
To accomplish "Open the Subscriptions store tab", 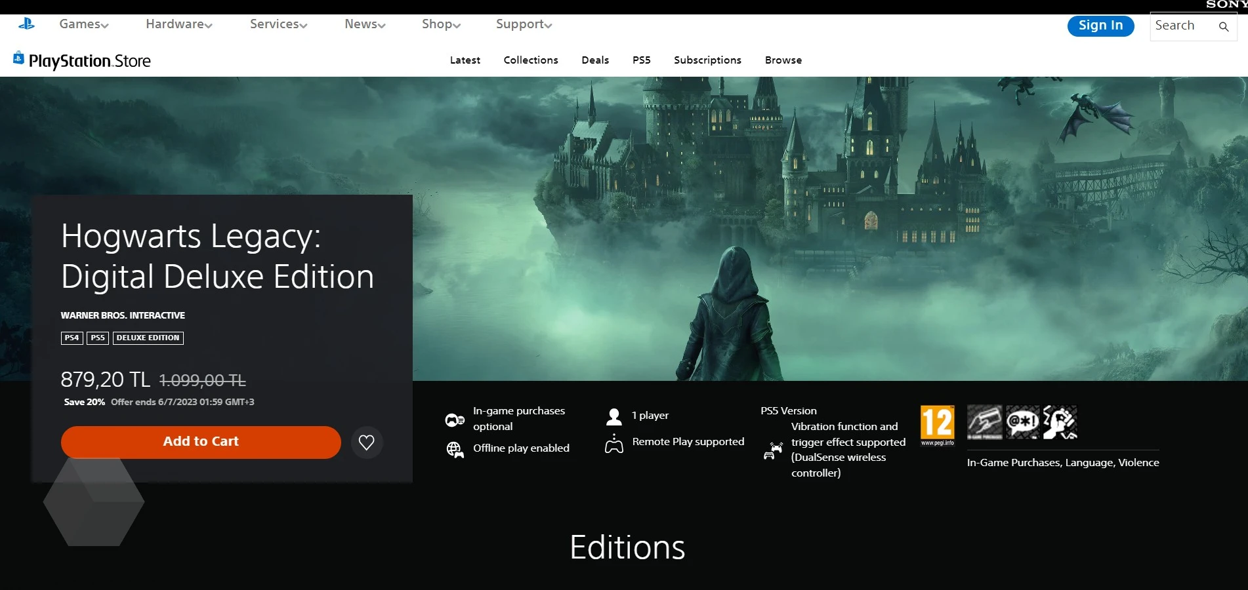I will click(707, 60).
